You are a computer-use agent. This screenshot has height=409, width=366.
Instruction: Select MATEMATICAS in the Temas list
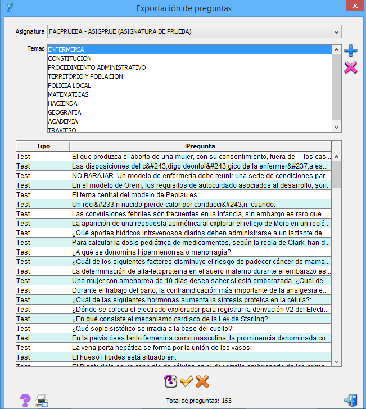click(69, 94)
